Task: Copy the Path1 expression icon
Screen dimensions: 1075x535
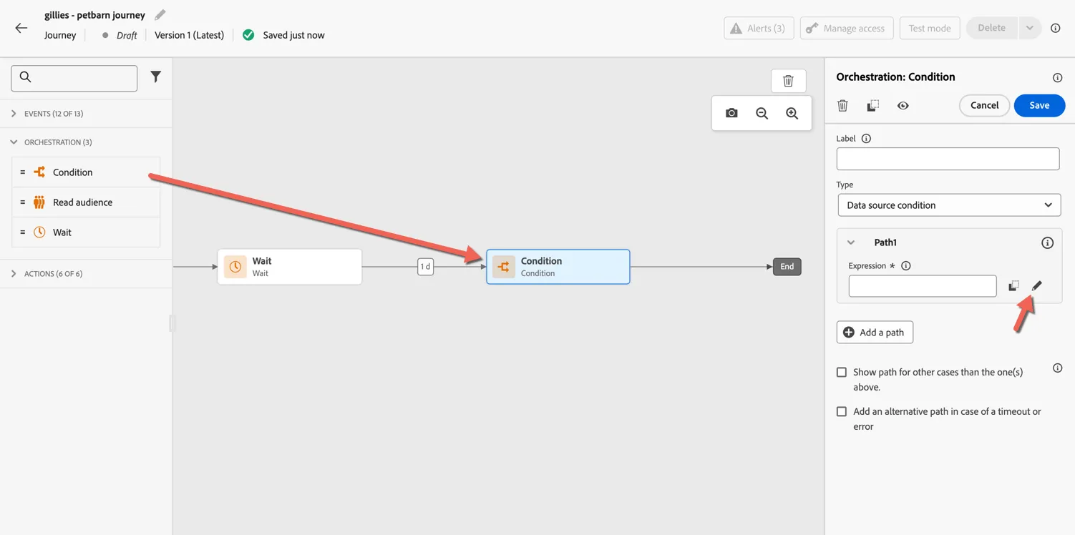Action: coord(1013,286)
